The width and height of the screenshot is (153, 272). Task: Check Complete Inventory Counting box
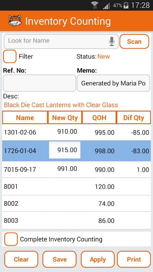(11, 239)
